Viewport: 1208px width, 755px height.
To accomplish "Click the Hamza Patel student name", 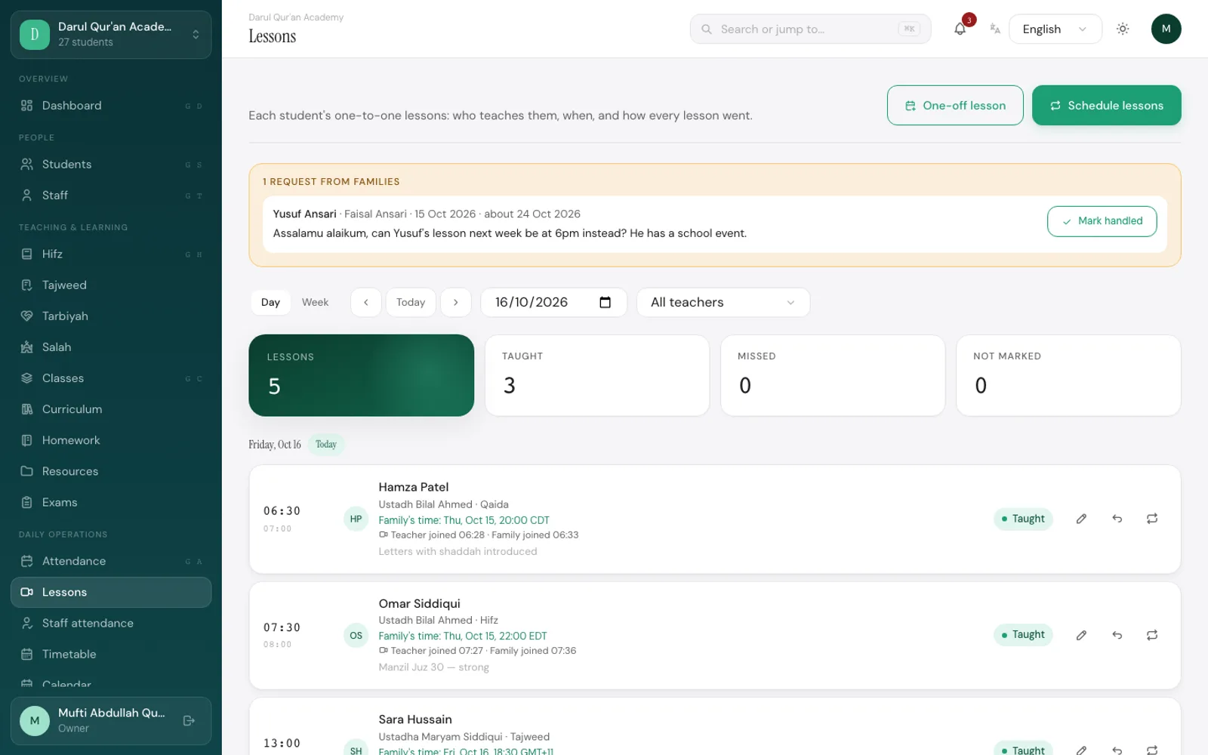I will tap(414, 487).
